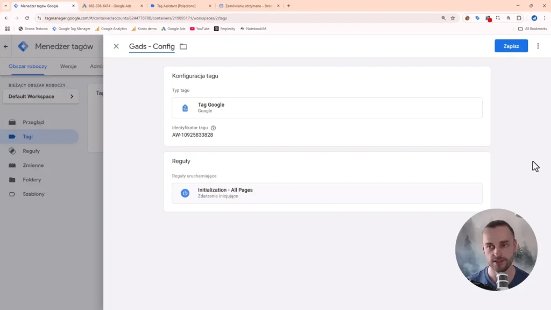Open the Strona Testowa bookmark
This screenshot has height=310, width=551.
coord(33,29)
